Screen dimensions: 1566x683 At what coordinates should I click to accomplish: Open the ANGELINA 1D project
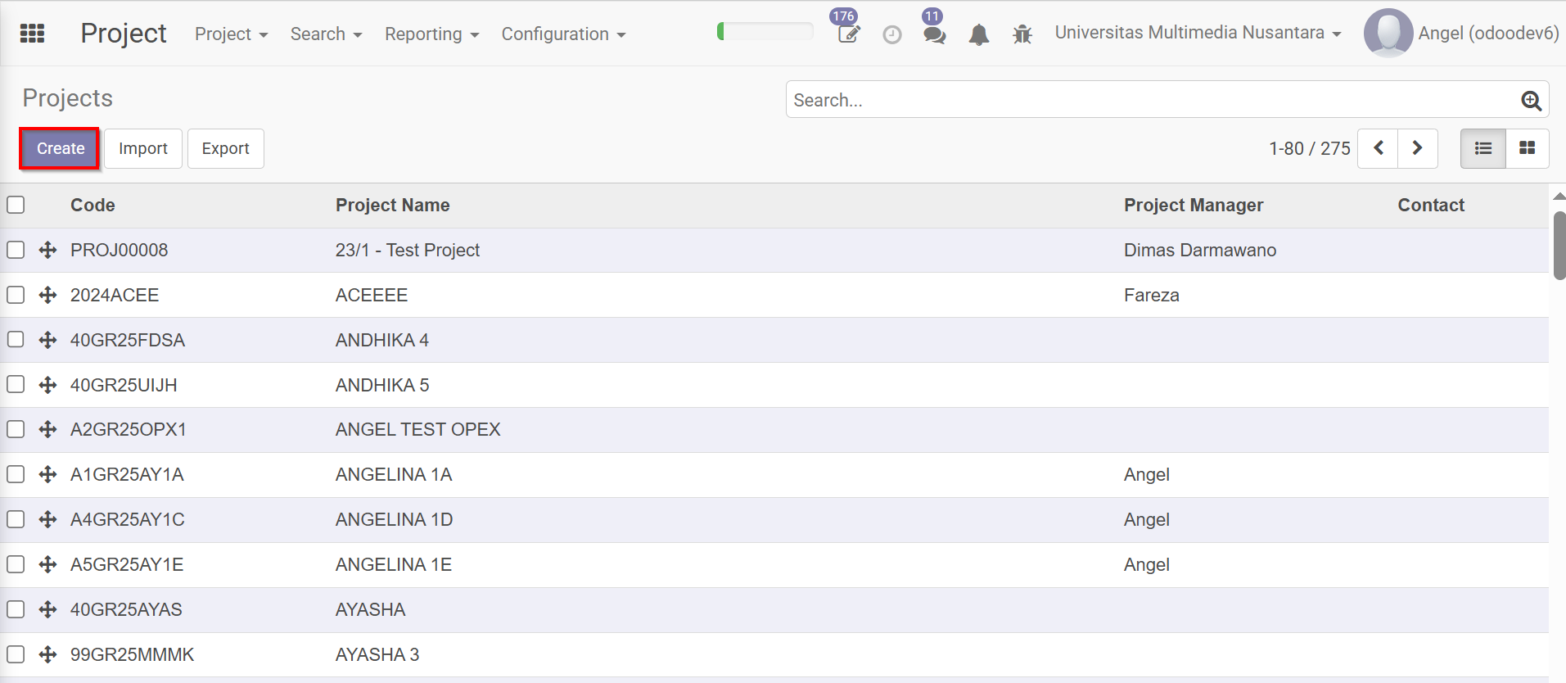394,519
